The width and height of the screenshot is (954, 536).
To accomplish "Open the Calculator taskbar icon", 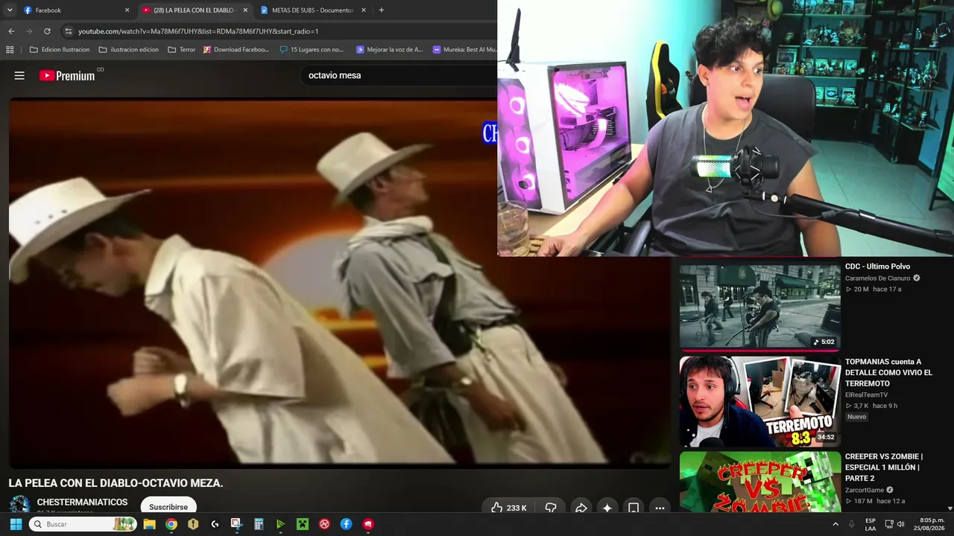I will [x=259, y=524].
